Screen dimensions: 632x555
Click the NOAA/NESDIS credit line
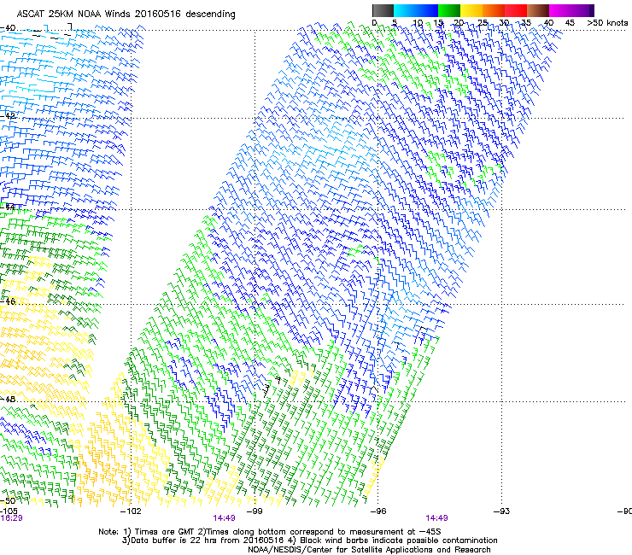click(369, 550)
